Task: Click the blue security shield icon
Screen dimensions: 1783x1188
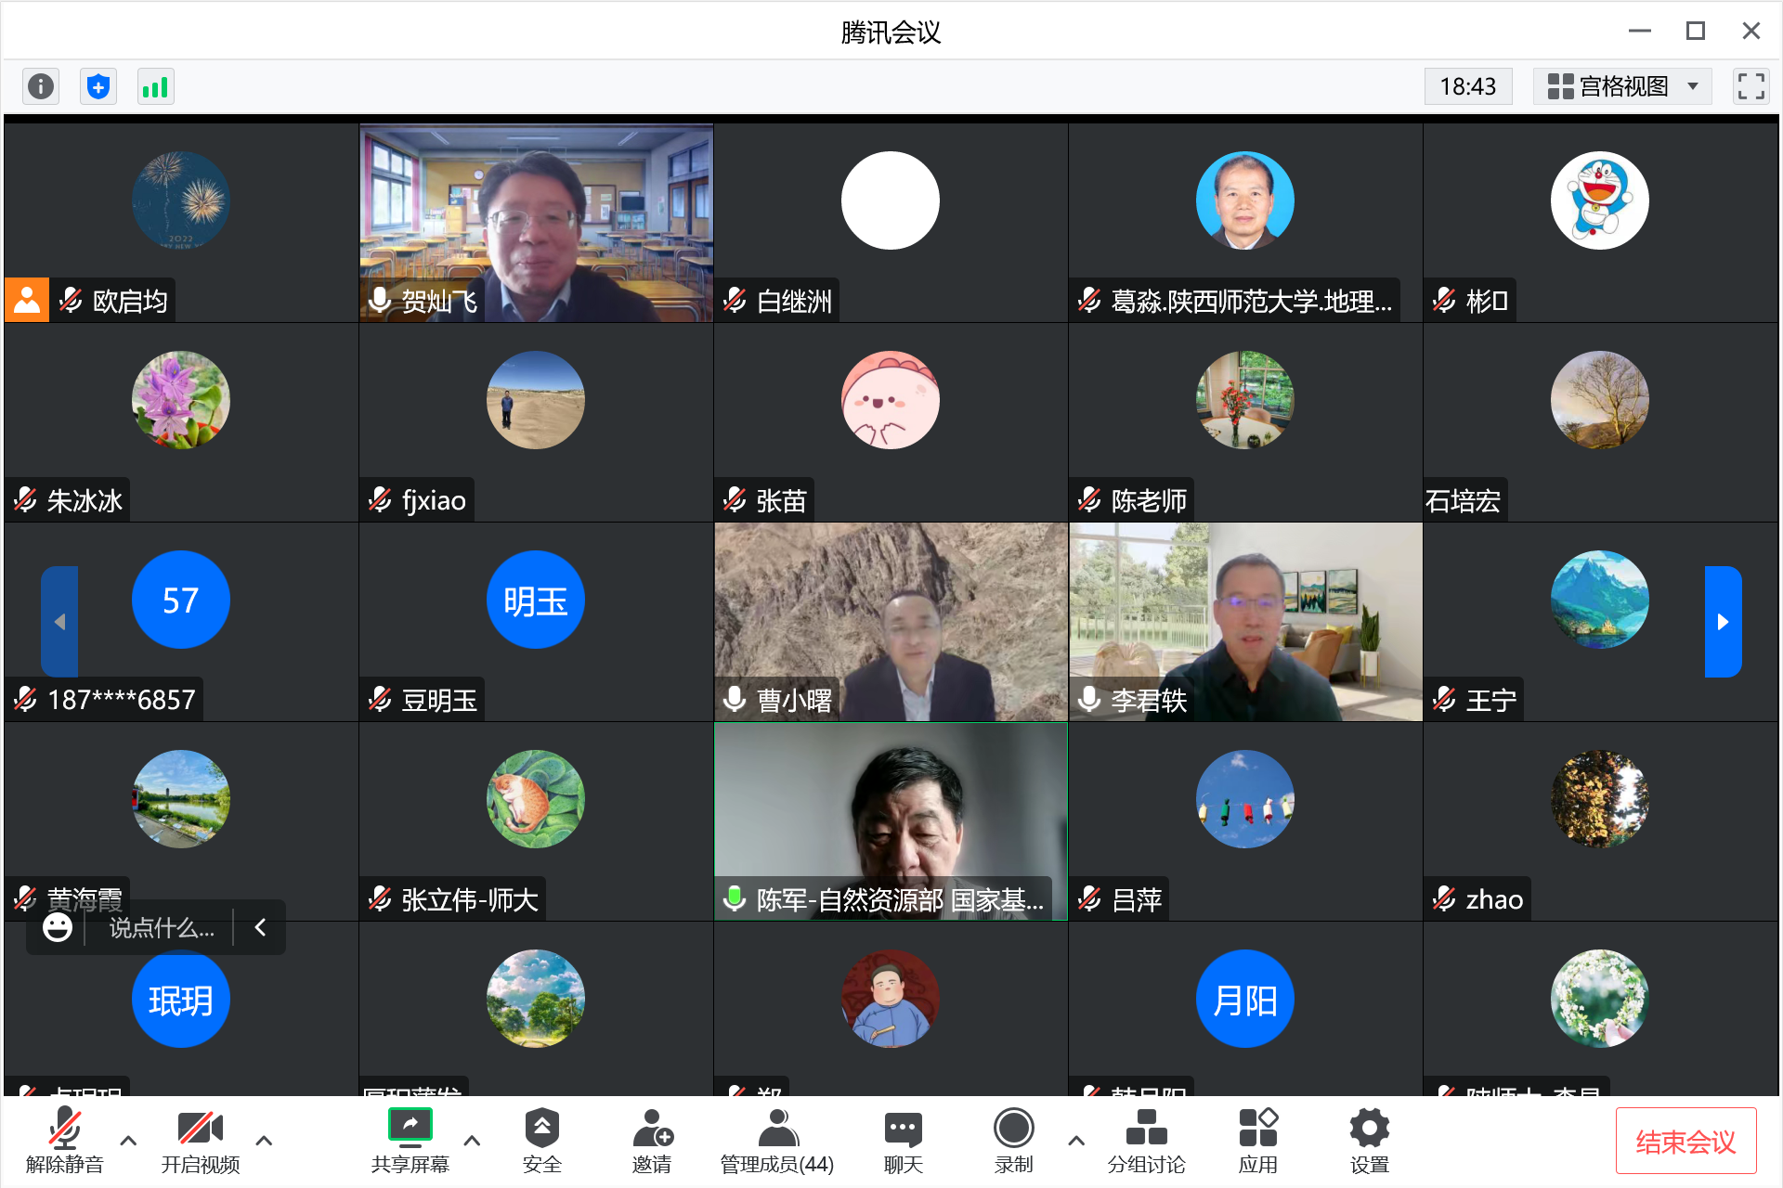Action: [x=98, y=87]
